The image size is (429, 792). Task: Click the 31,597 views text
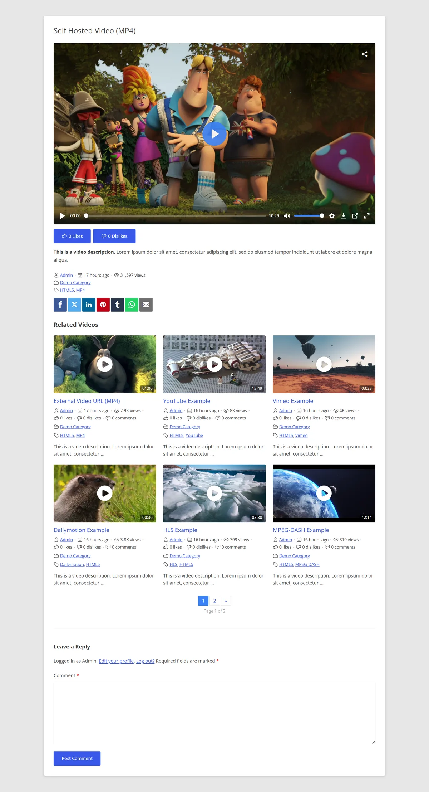coord(133,275)
